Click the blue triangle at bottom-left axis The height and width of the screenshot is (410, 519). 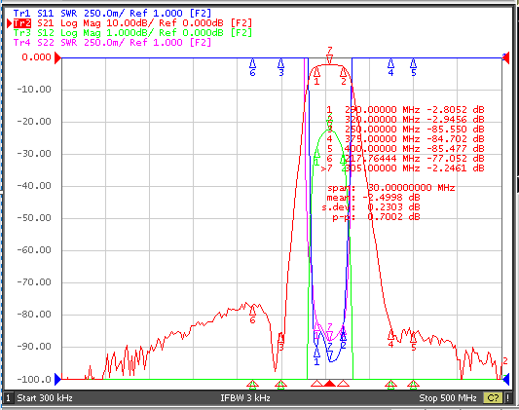(57, 379)
